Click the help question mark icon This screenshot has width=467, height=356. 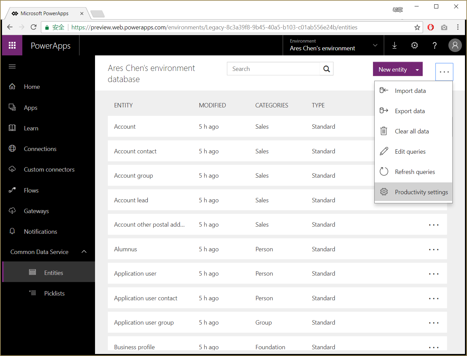tap(435, 45)
